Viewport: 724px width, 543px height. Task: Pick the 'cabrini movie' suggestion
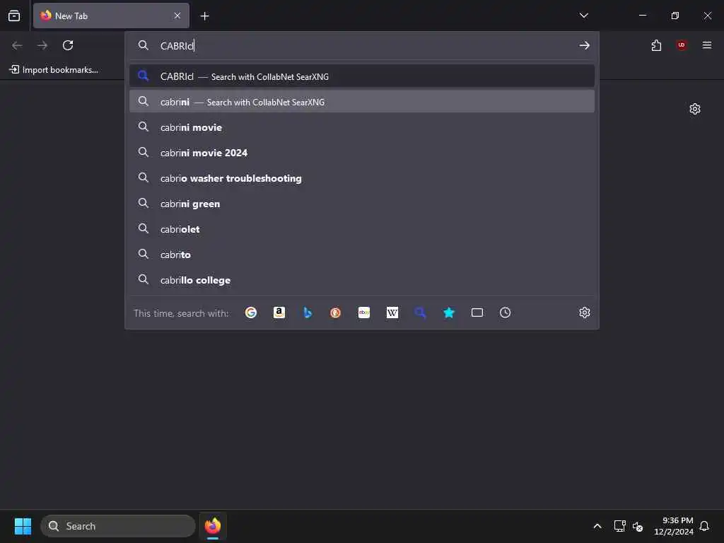click(x=361, y=127)
